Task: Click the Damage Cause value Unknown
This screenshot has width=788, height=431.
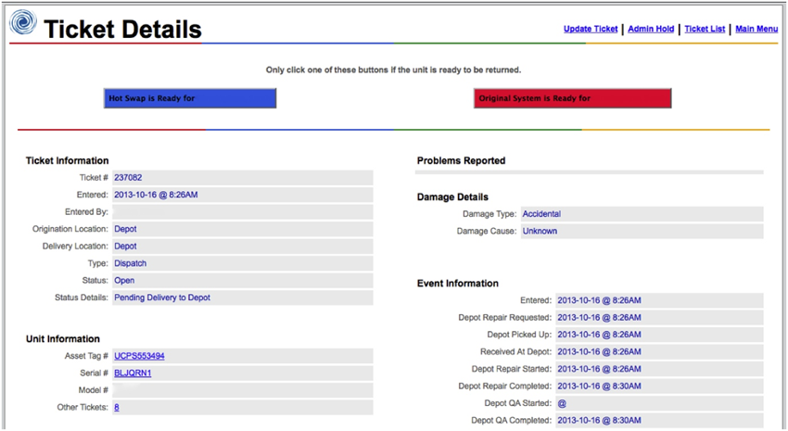Action: click(540, 231)
